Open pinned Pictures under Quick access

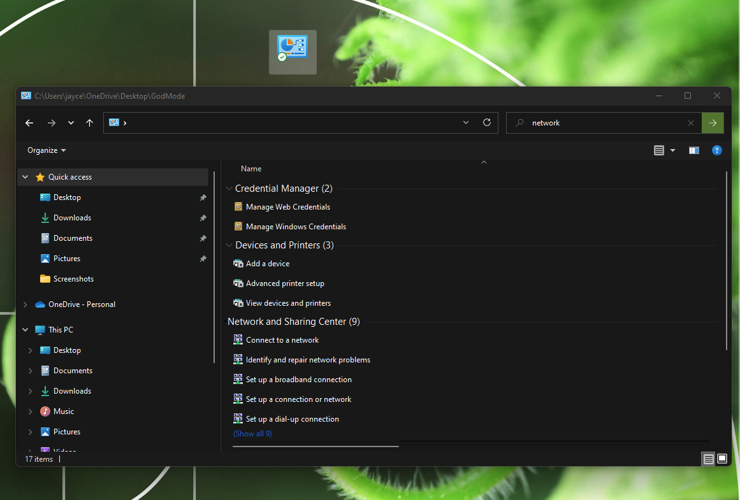66,258
